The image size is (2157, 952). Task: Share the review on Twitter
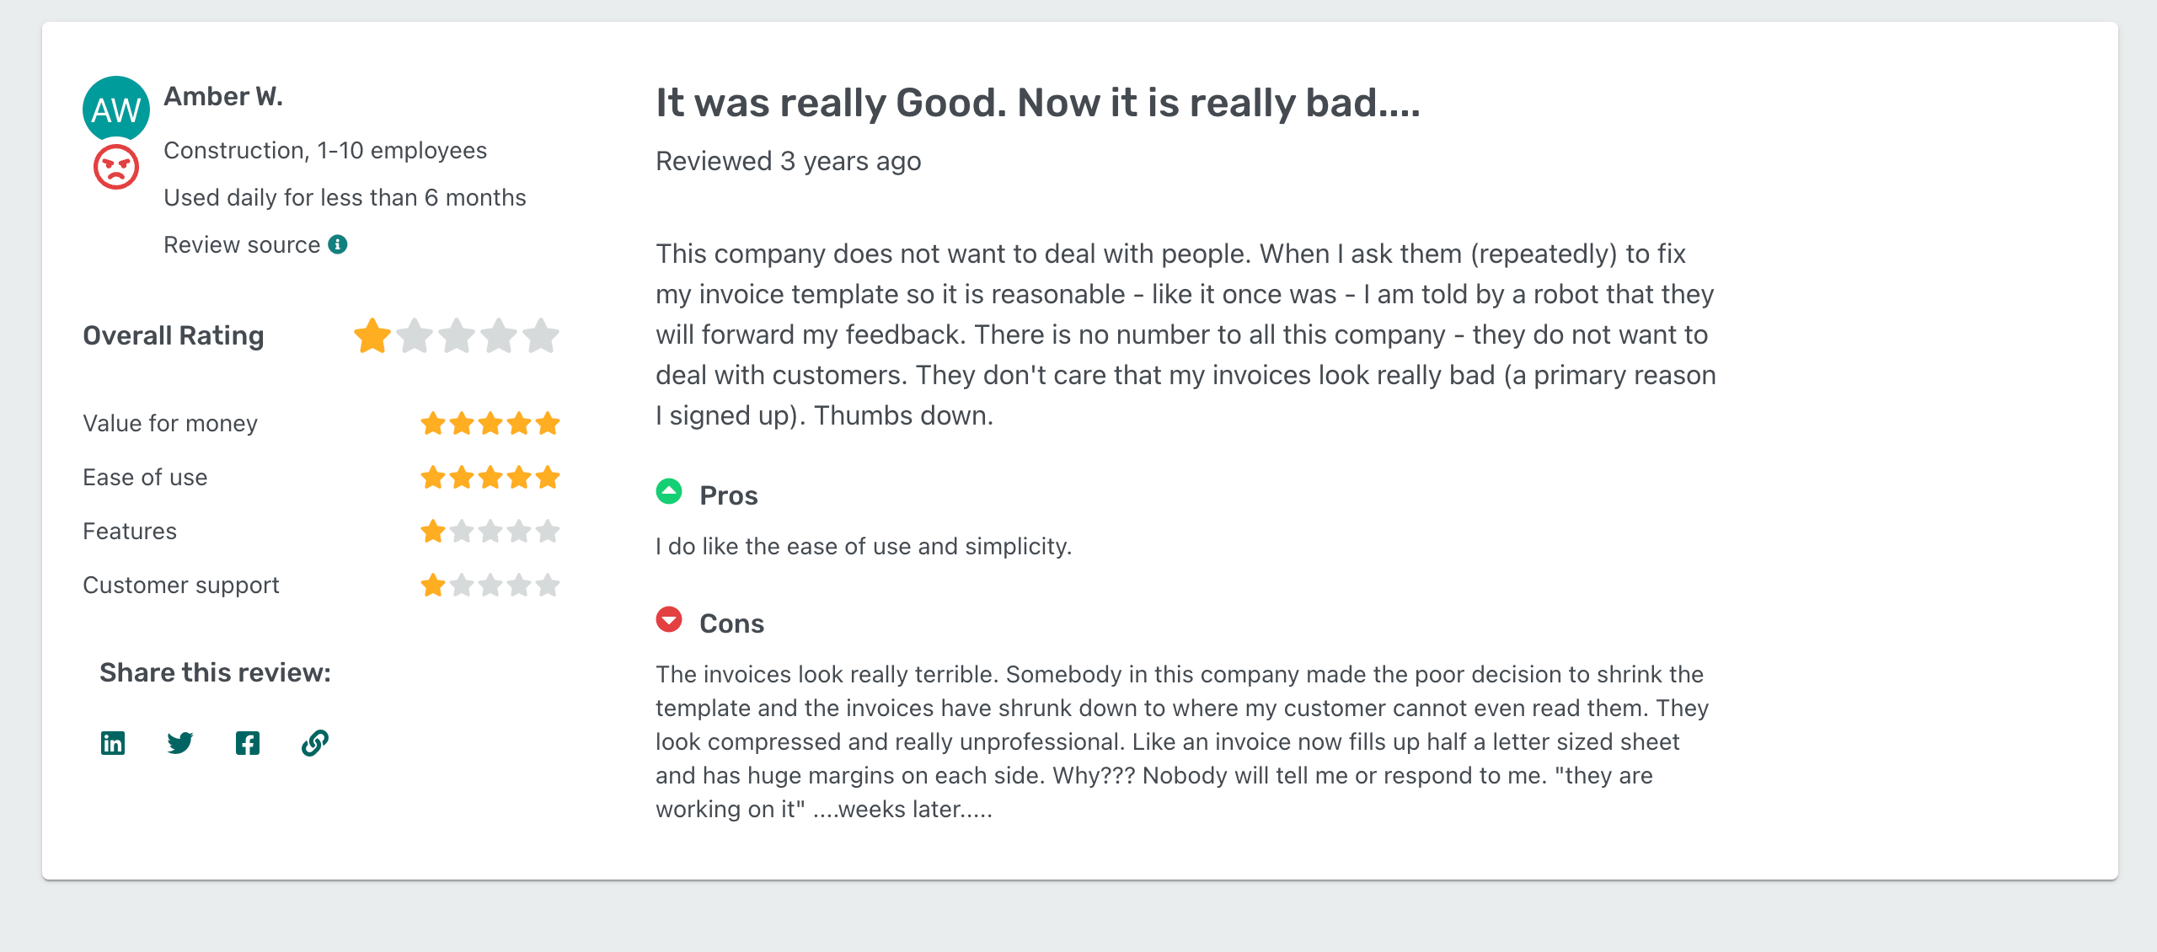click(179, 742)
